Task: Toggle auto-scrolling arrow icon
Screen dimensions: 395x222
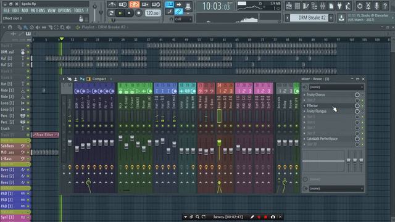Action: [x=178, y=4]
